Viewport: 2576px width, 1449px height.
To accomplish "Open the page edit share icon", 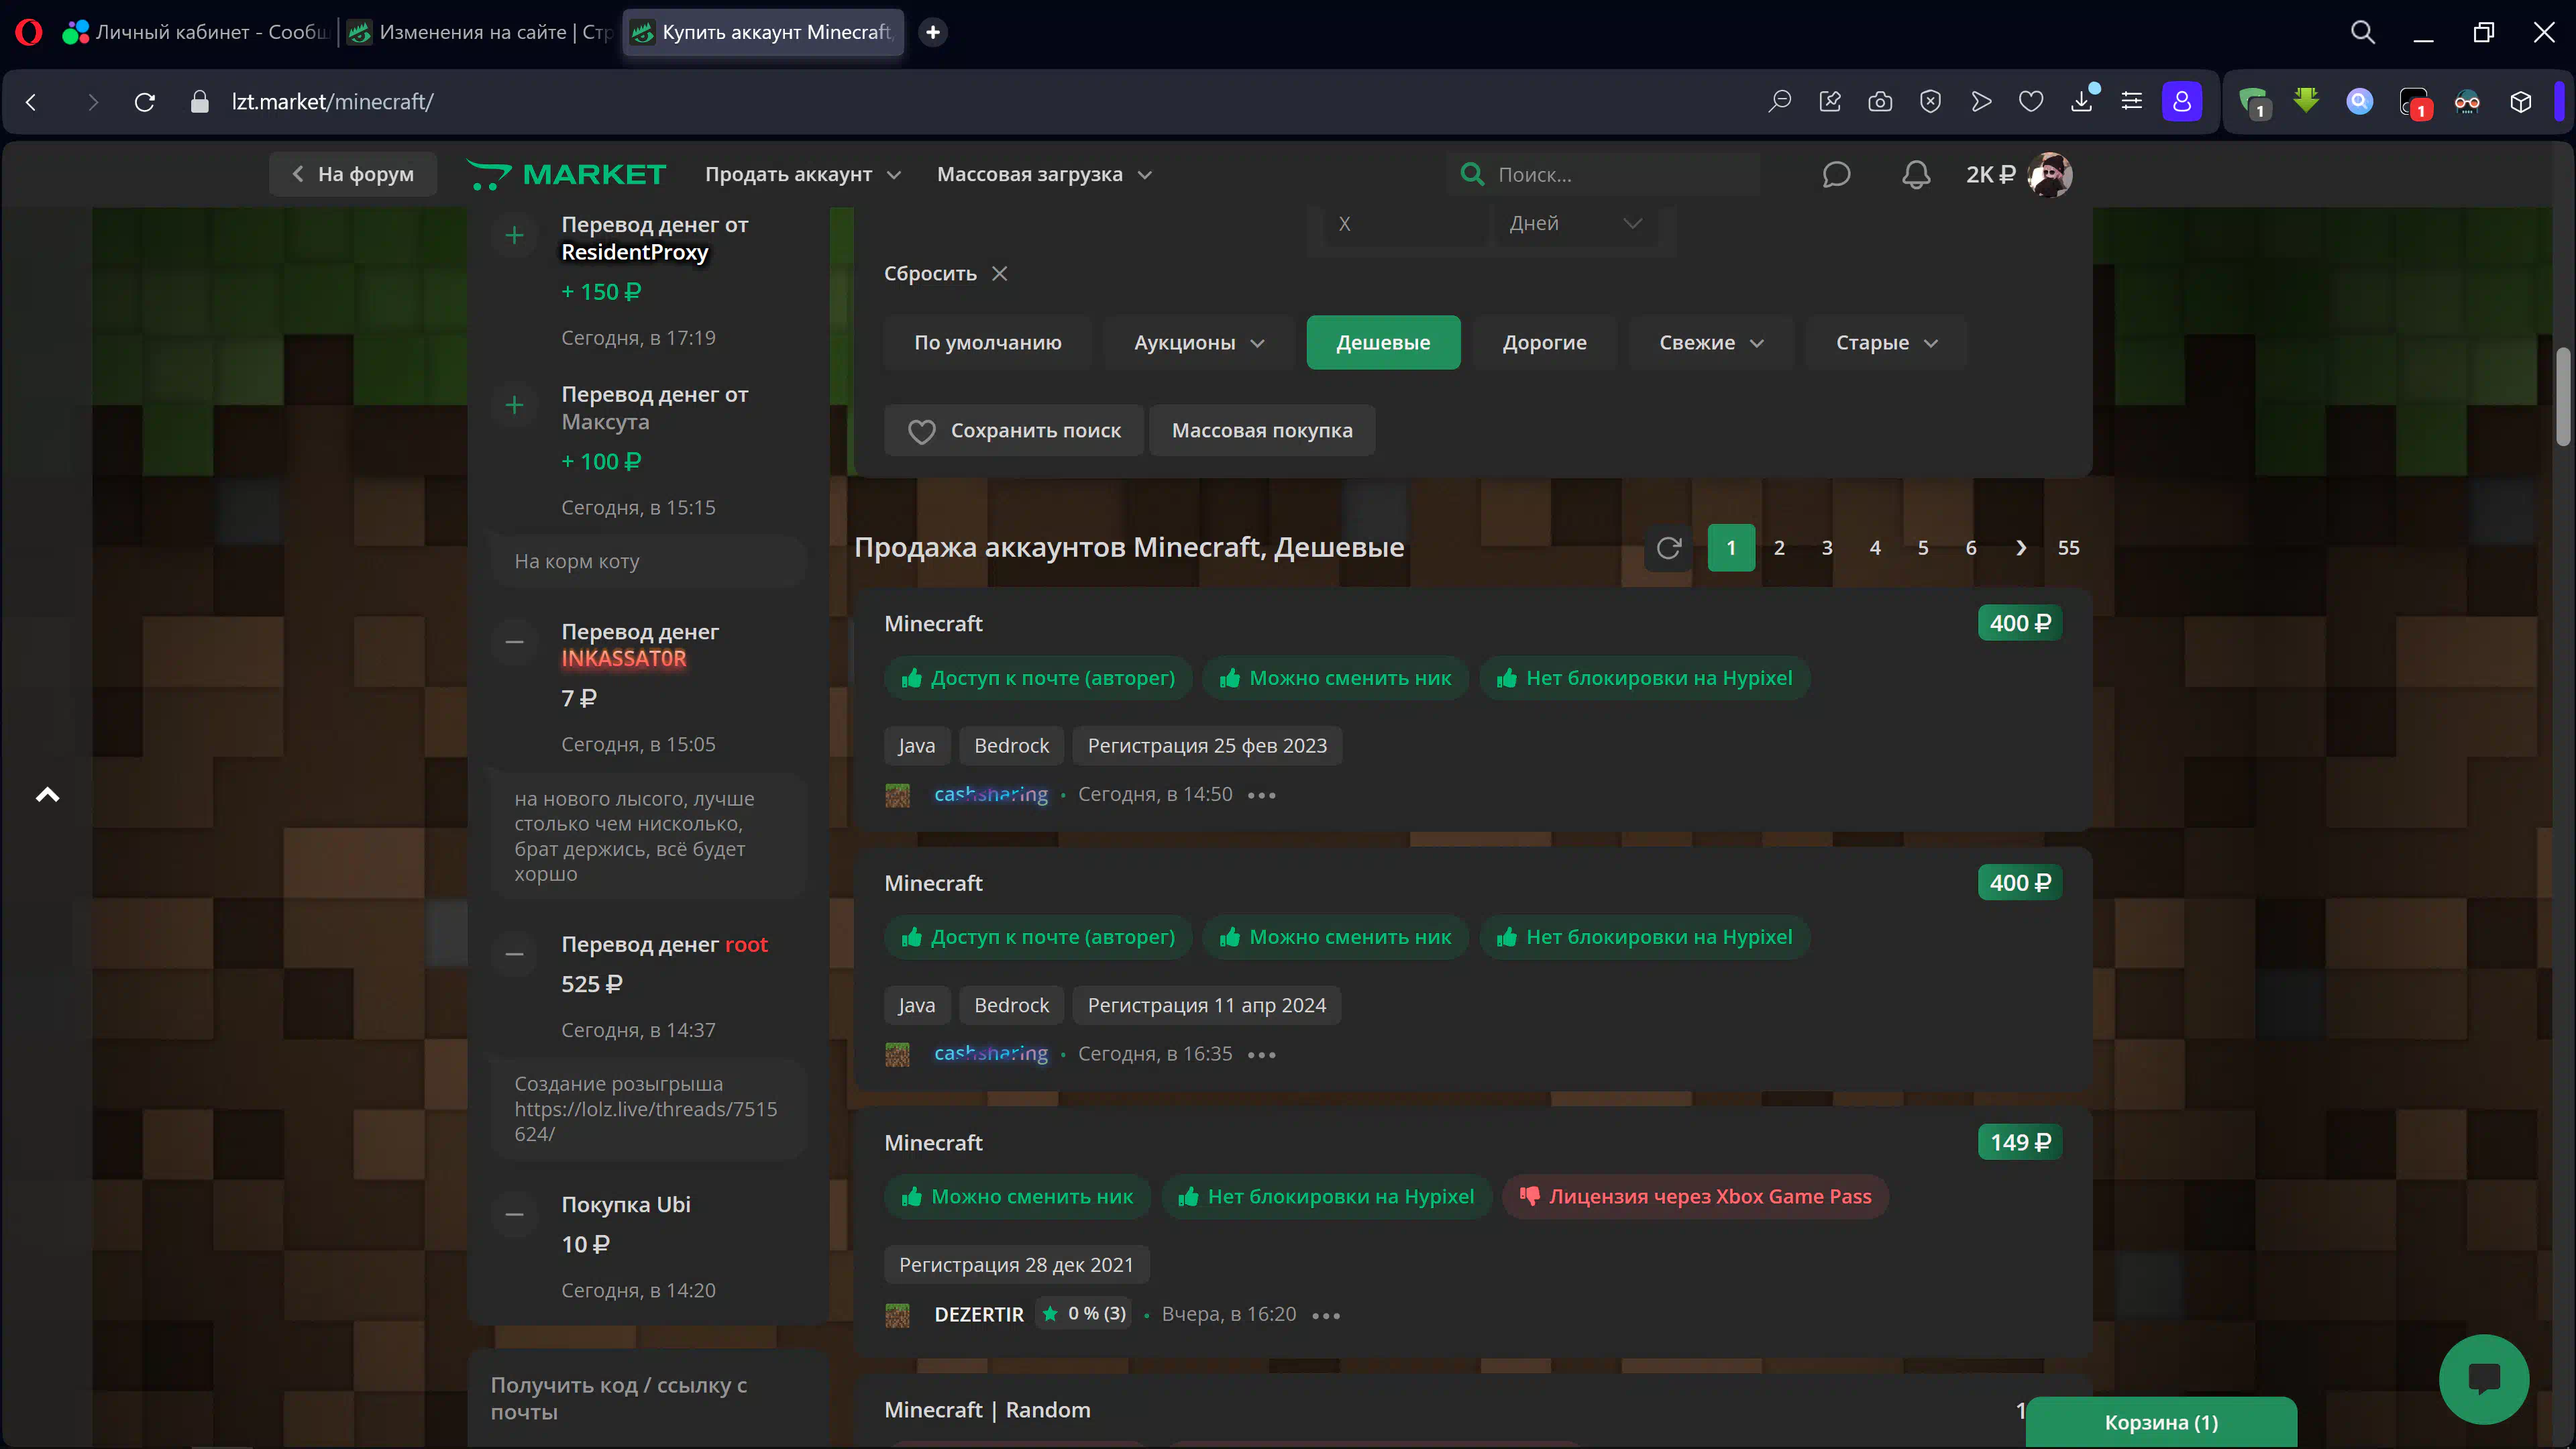I will (x=1830, y=102).
